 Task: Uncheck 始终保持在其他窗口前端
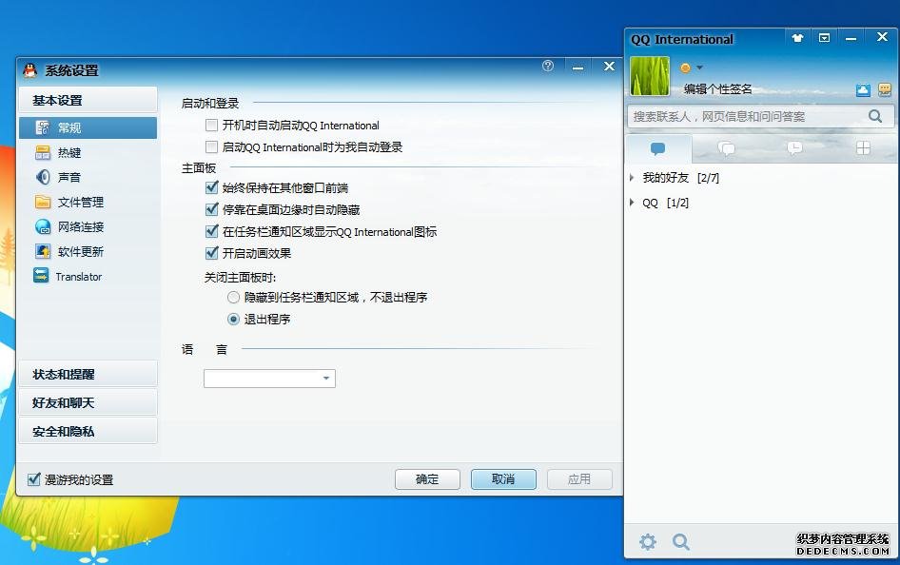212,187
